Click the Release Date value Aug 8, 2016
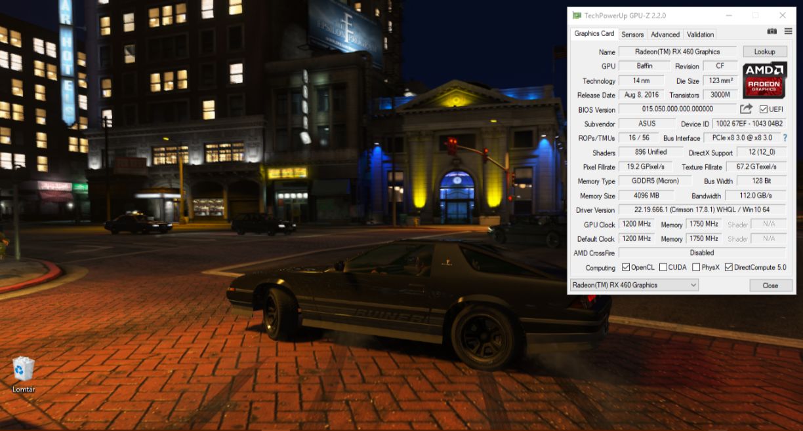The height and width of the screenshot is (431, 803). (641, 95)
